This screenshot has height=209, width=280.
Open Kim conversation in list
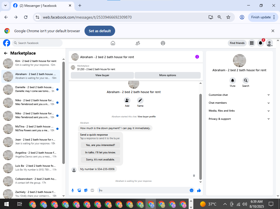coord(31,63)
